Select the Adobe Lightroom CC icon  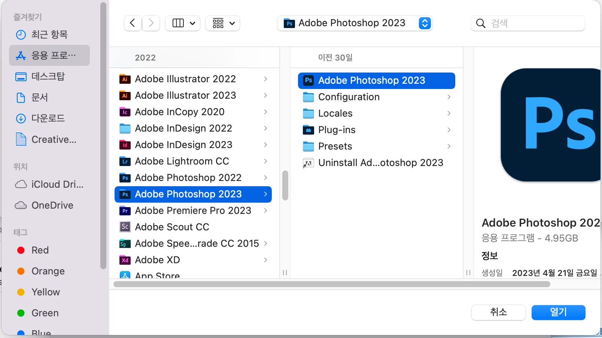point(125,161)
